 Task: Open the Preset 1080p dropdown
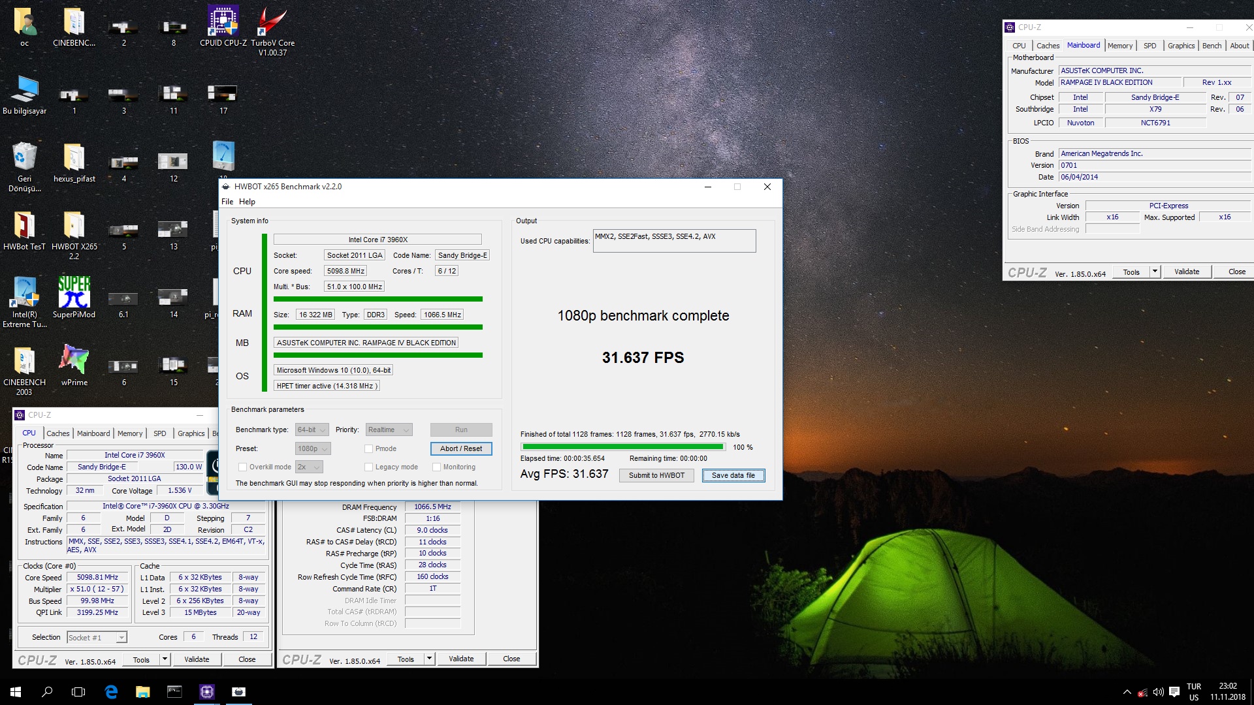313,449
